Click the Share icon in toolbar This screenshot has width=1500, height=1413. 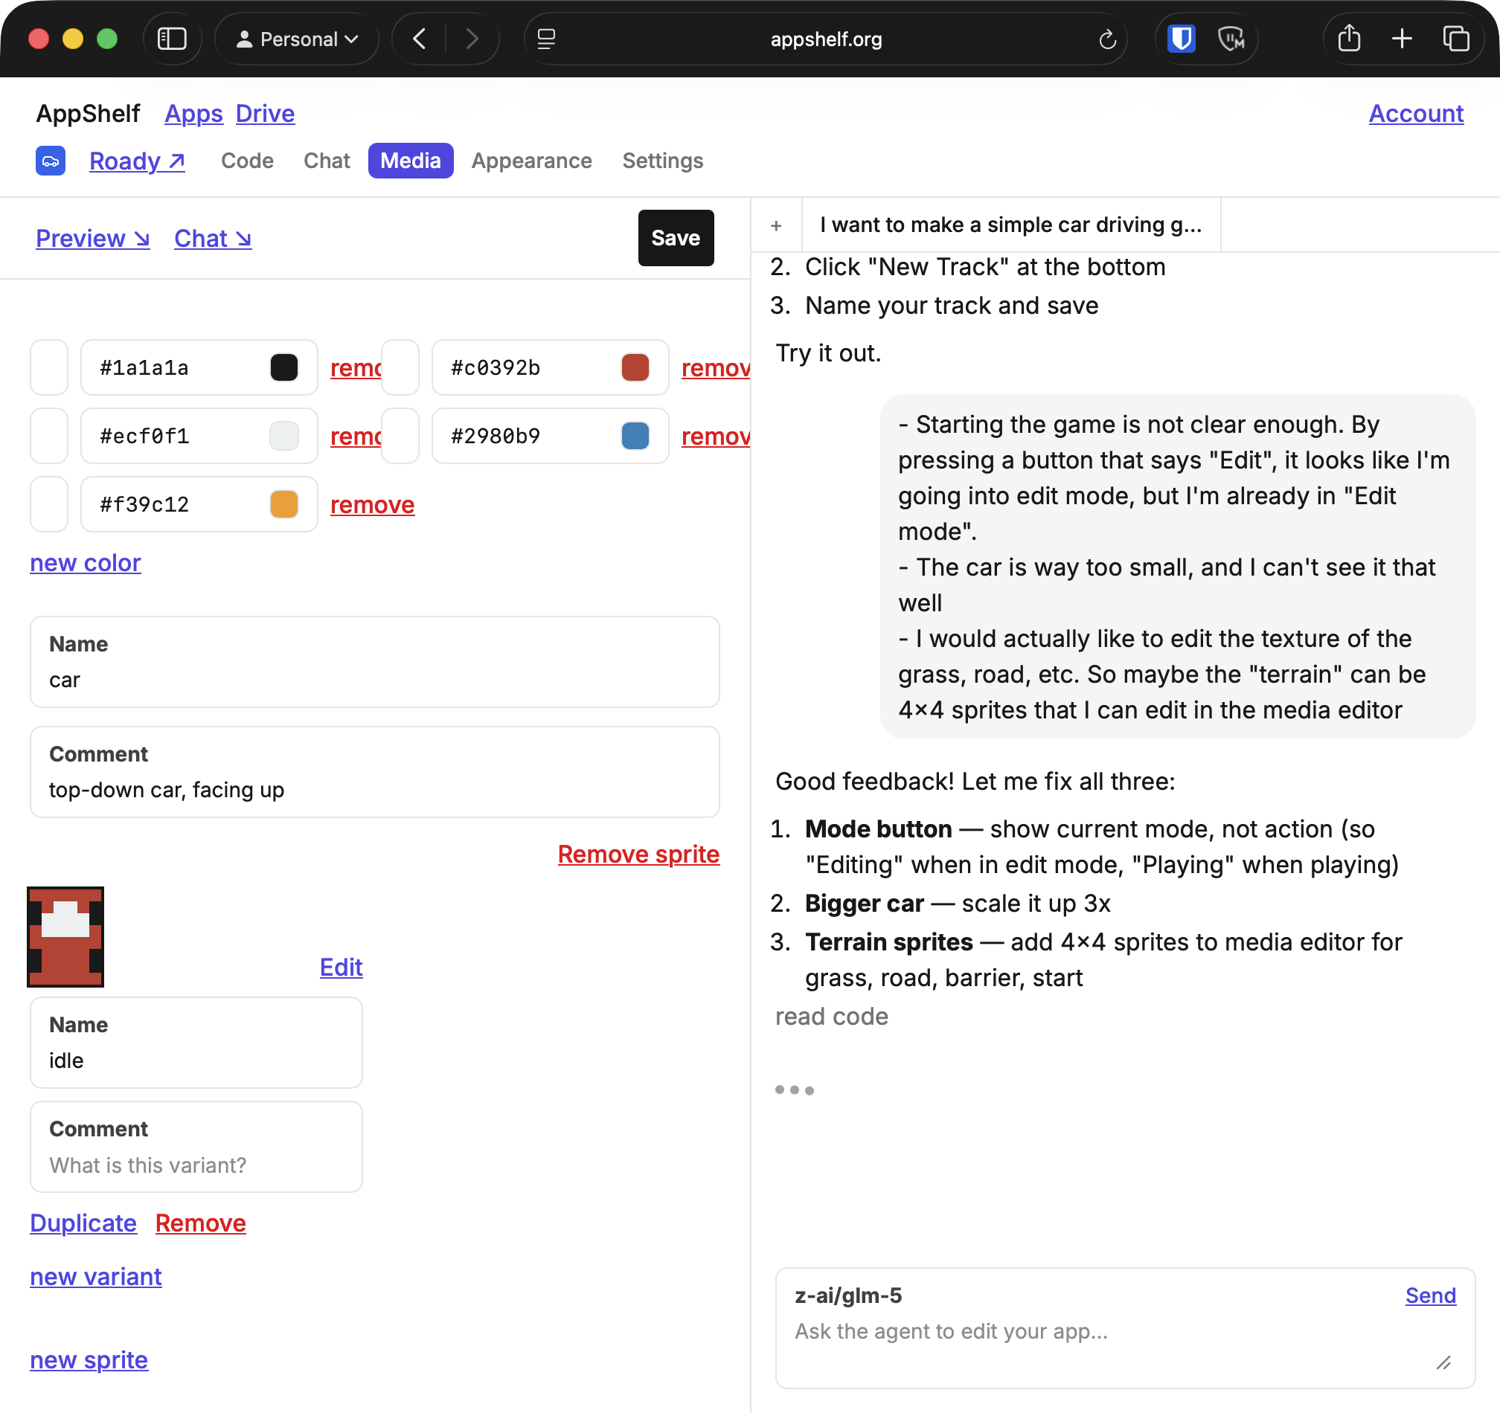(1349, 39)
